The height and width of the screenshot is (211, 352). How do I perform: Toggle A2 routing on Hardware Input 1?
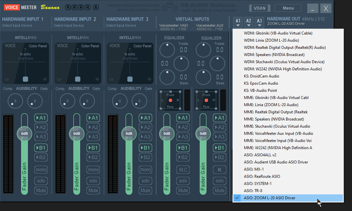click(41, 127)
